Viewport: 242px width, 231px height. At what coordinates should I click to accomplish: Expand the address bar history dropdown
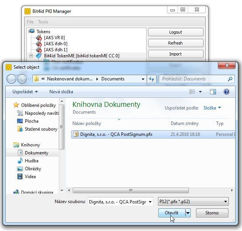(x=143, y=79)
